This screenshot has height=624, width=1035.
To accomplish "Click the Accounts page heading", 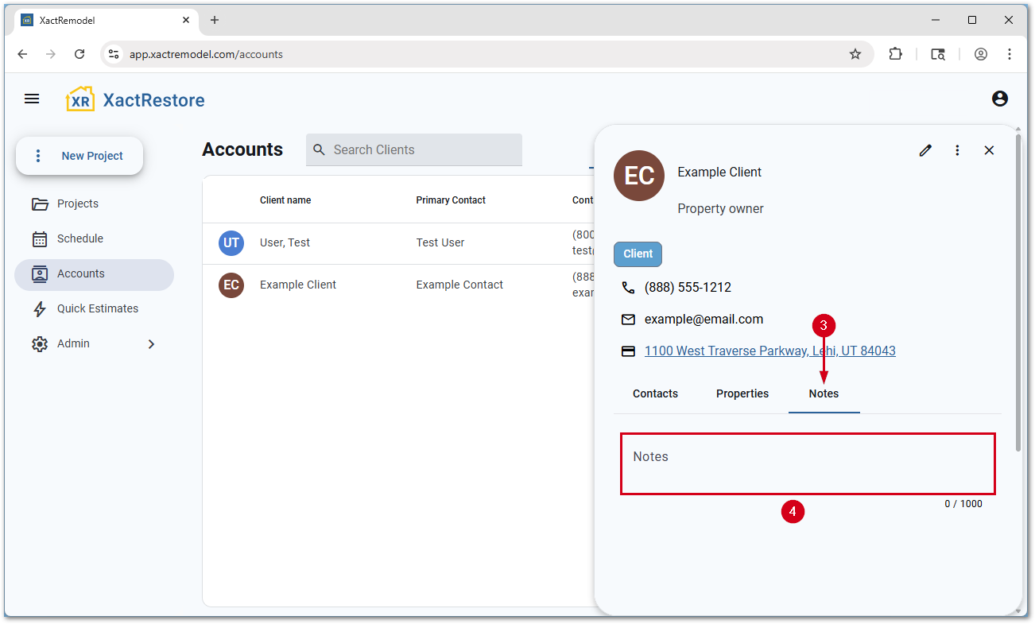I will (242, 149).
